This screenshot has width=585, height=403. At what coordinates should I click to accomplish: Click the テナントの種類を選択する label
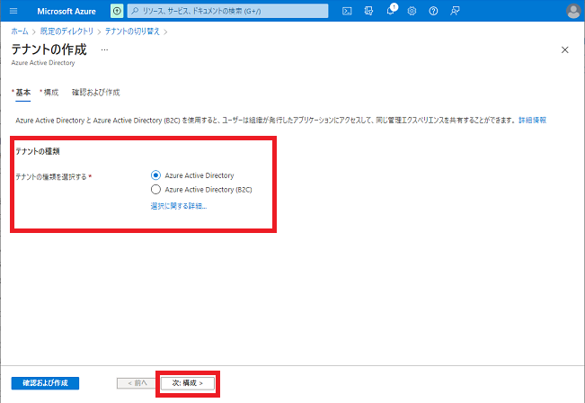pyautogui.click(x=51, y=176)
